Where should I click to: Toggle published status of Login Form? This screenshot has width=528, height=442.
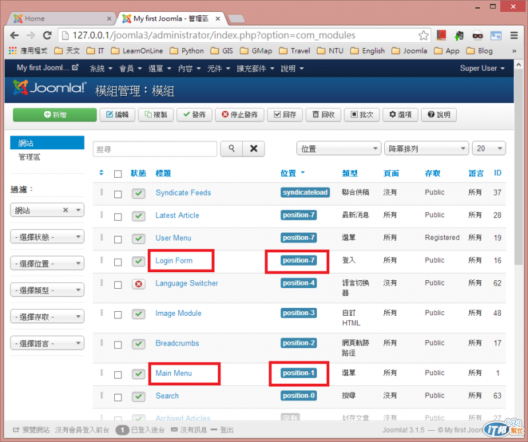(x=139, y=261)
